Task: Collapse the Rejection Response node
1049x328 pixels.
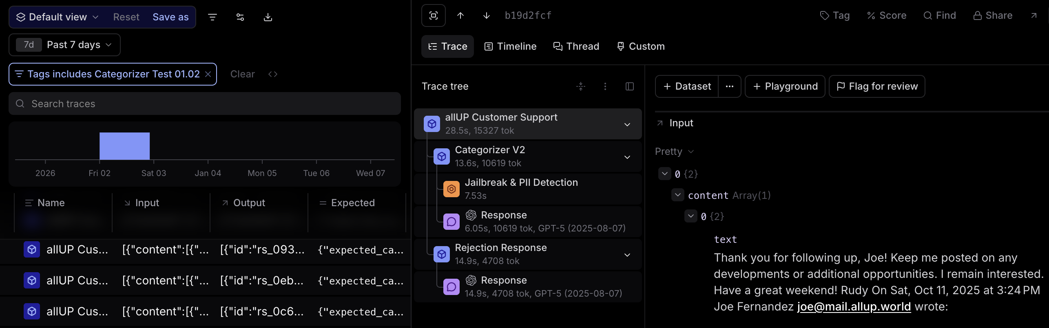Action: 627,255
